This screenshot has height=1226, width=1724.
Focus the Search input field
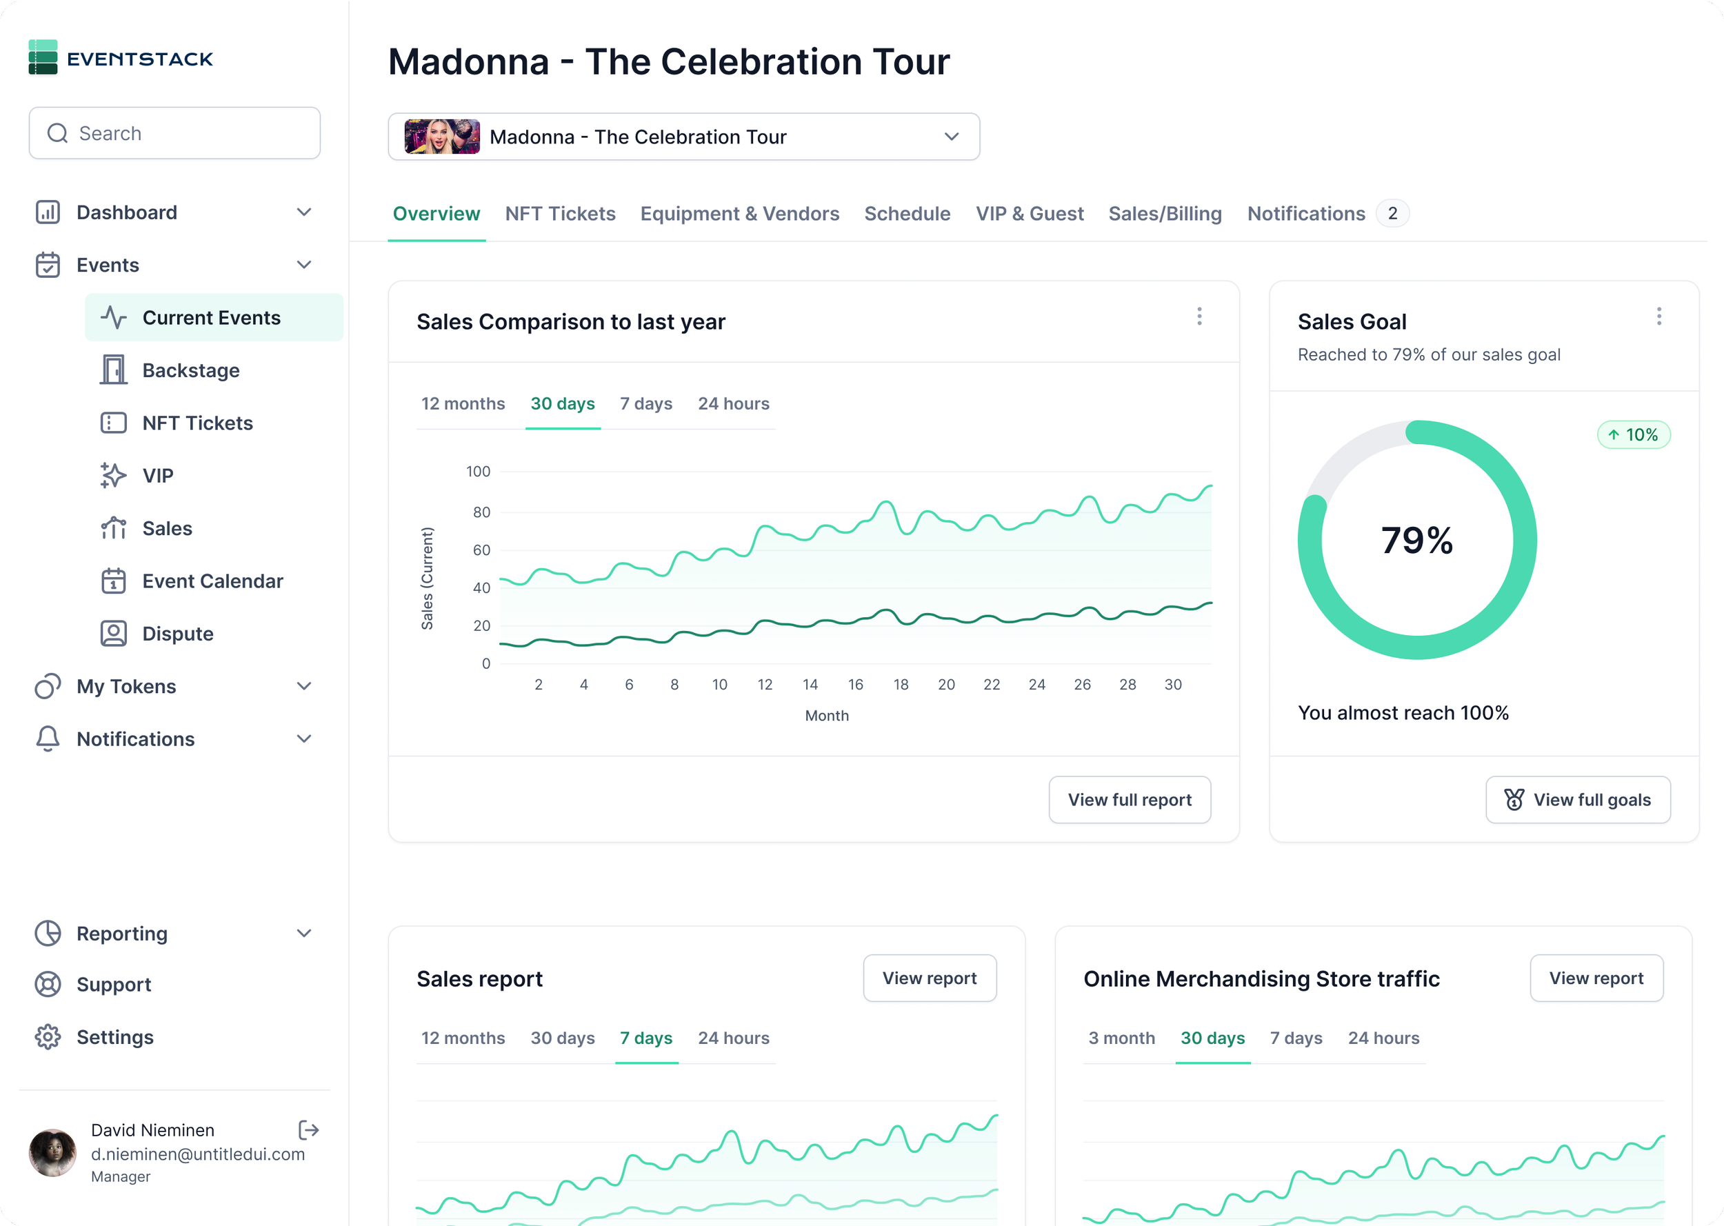click(174, 134)
